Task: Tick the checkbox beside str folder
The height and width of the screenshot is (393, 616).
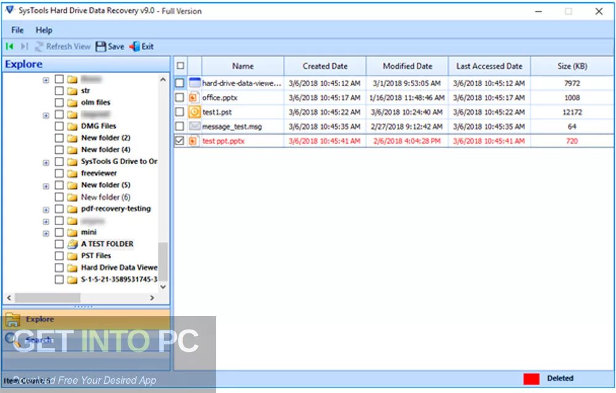Action: [x=59, y=90]
